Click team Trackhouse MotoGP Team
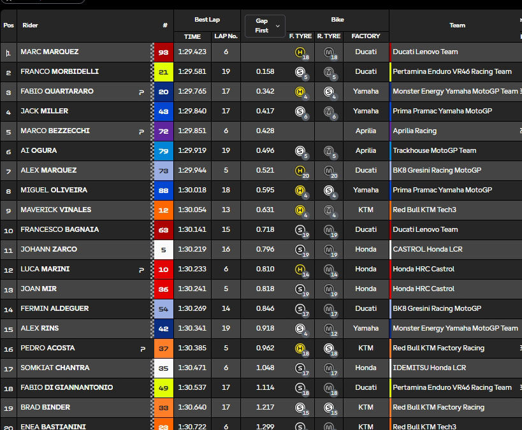The image size is (522, 430). (x=435, y=151)
